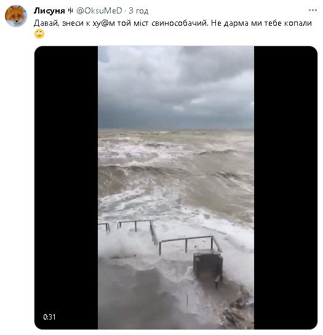Click the rolling-eyes emoji under the tweet
This screenshot has width=323, height=335.
tap(39, 34)
